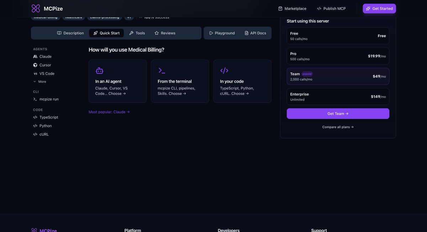The height and width of the screenshot is (232, 427).
Task: Select mcpize run under CLI
Action: [x=46, y=99]
